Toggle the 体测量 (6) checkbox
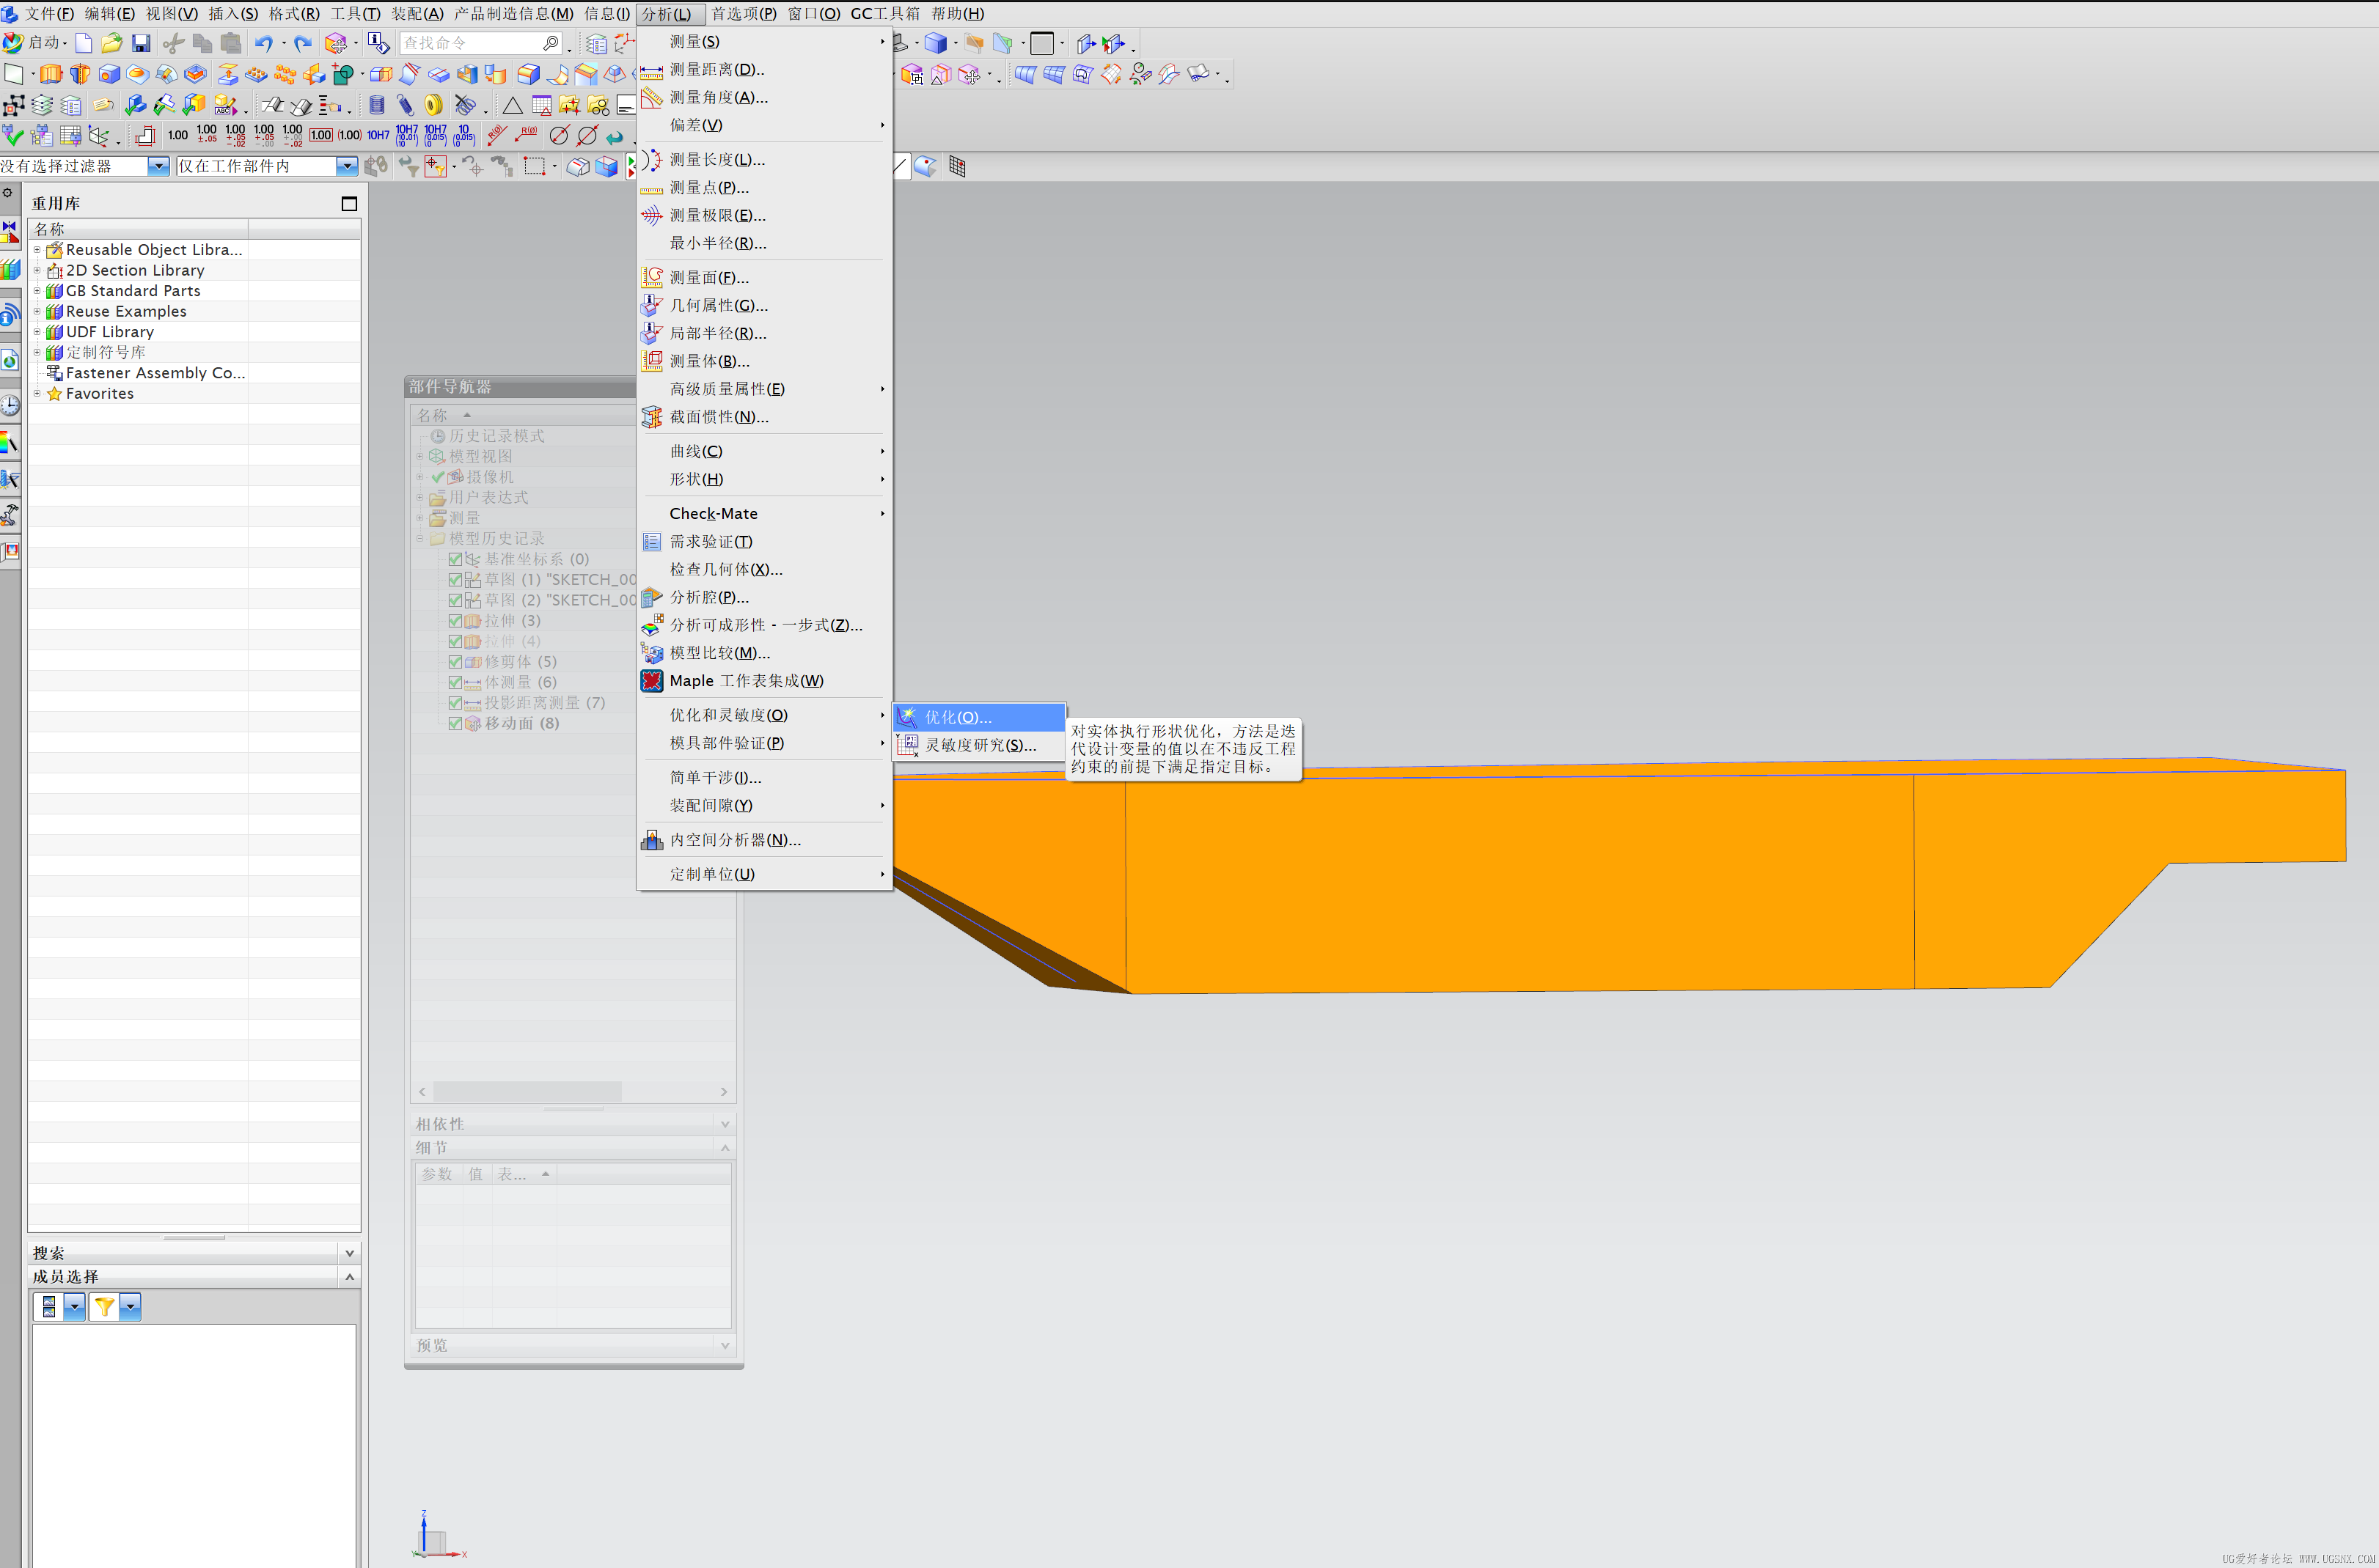 pyautogui.click(x=455, y=682)
